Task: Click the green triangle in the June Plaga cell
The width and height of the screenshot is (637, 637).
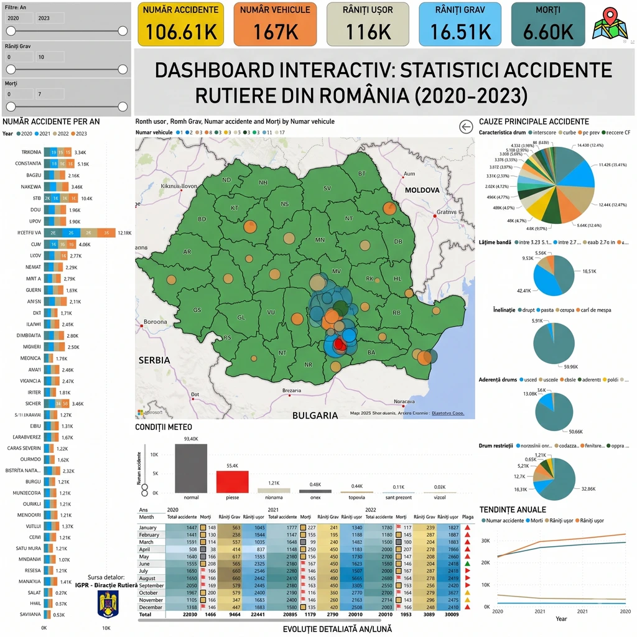Action: click(468, 564)
